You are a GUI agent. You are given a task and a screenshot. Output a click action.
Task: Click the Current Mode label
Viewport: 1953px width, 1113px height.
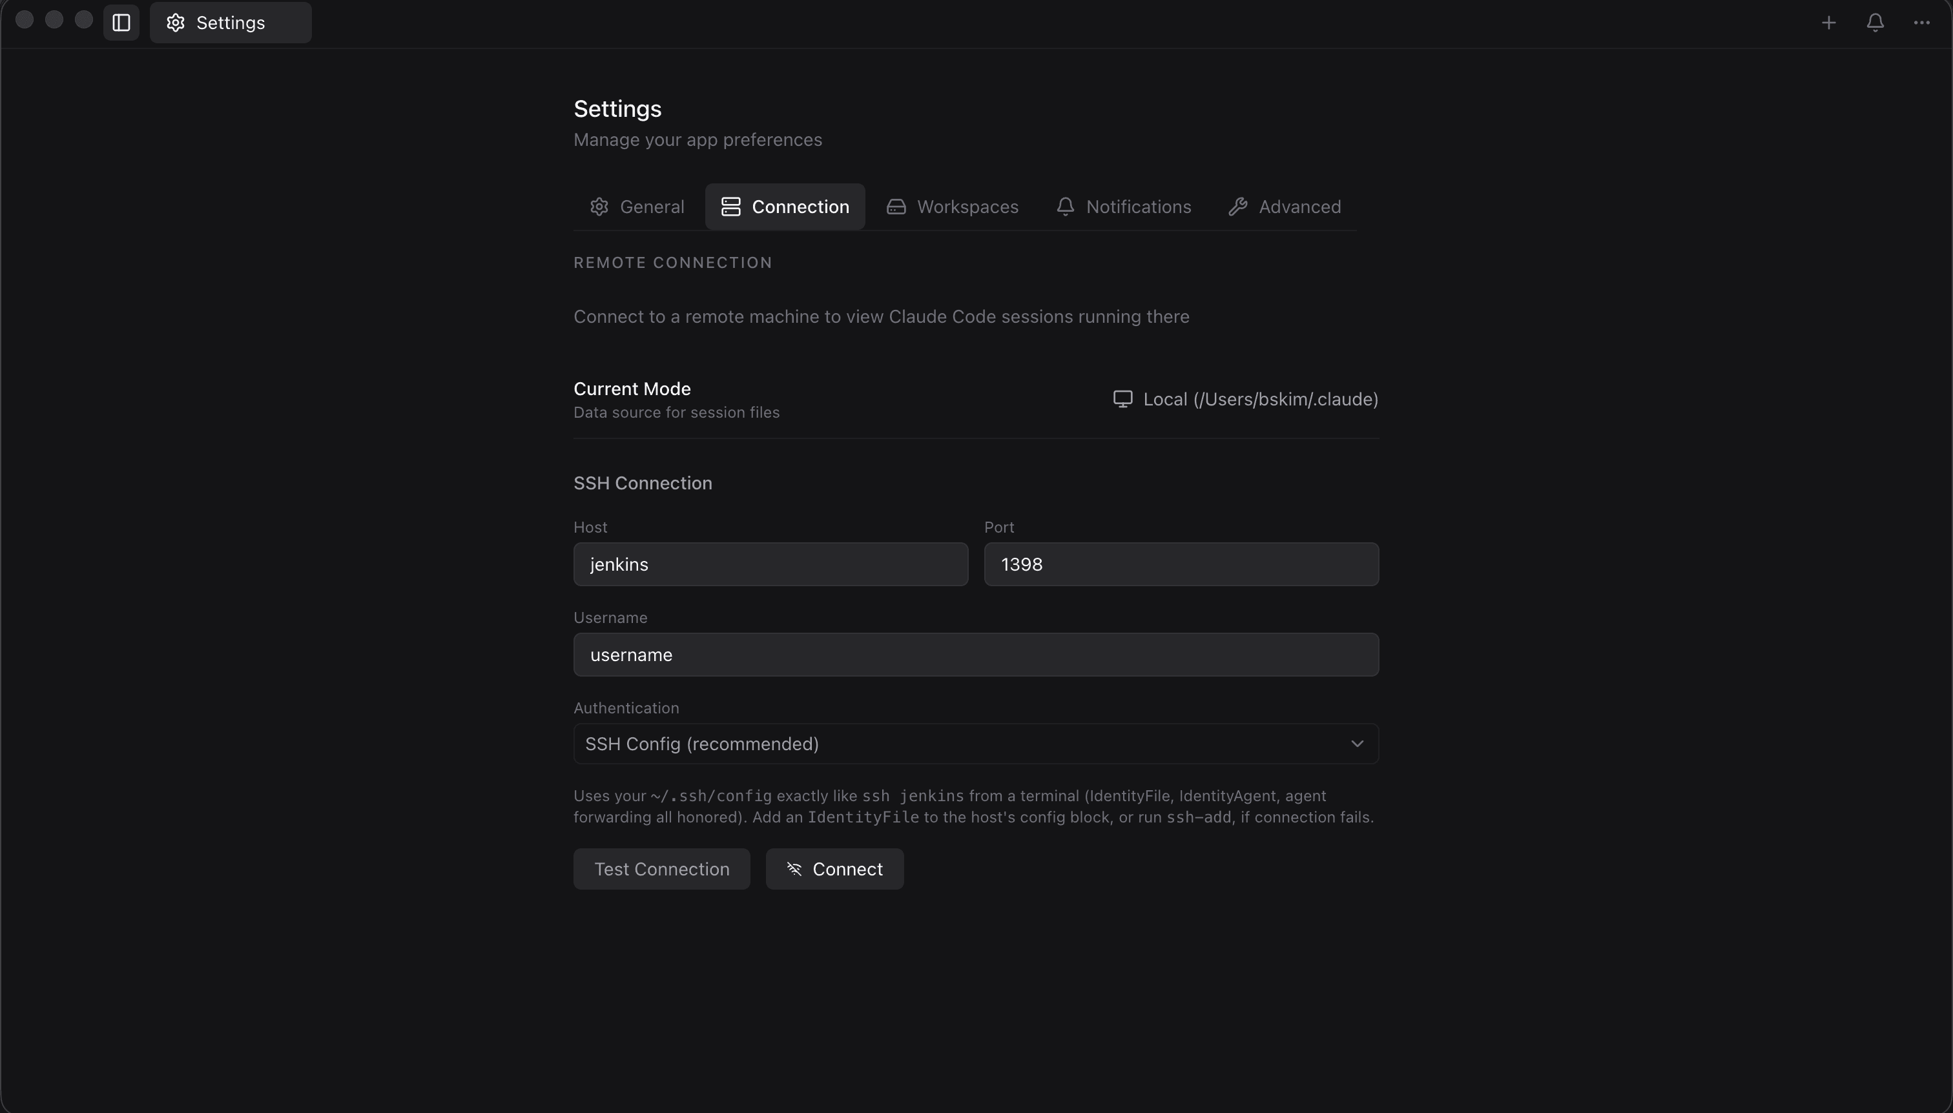[x=632, y=389]
